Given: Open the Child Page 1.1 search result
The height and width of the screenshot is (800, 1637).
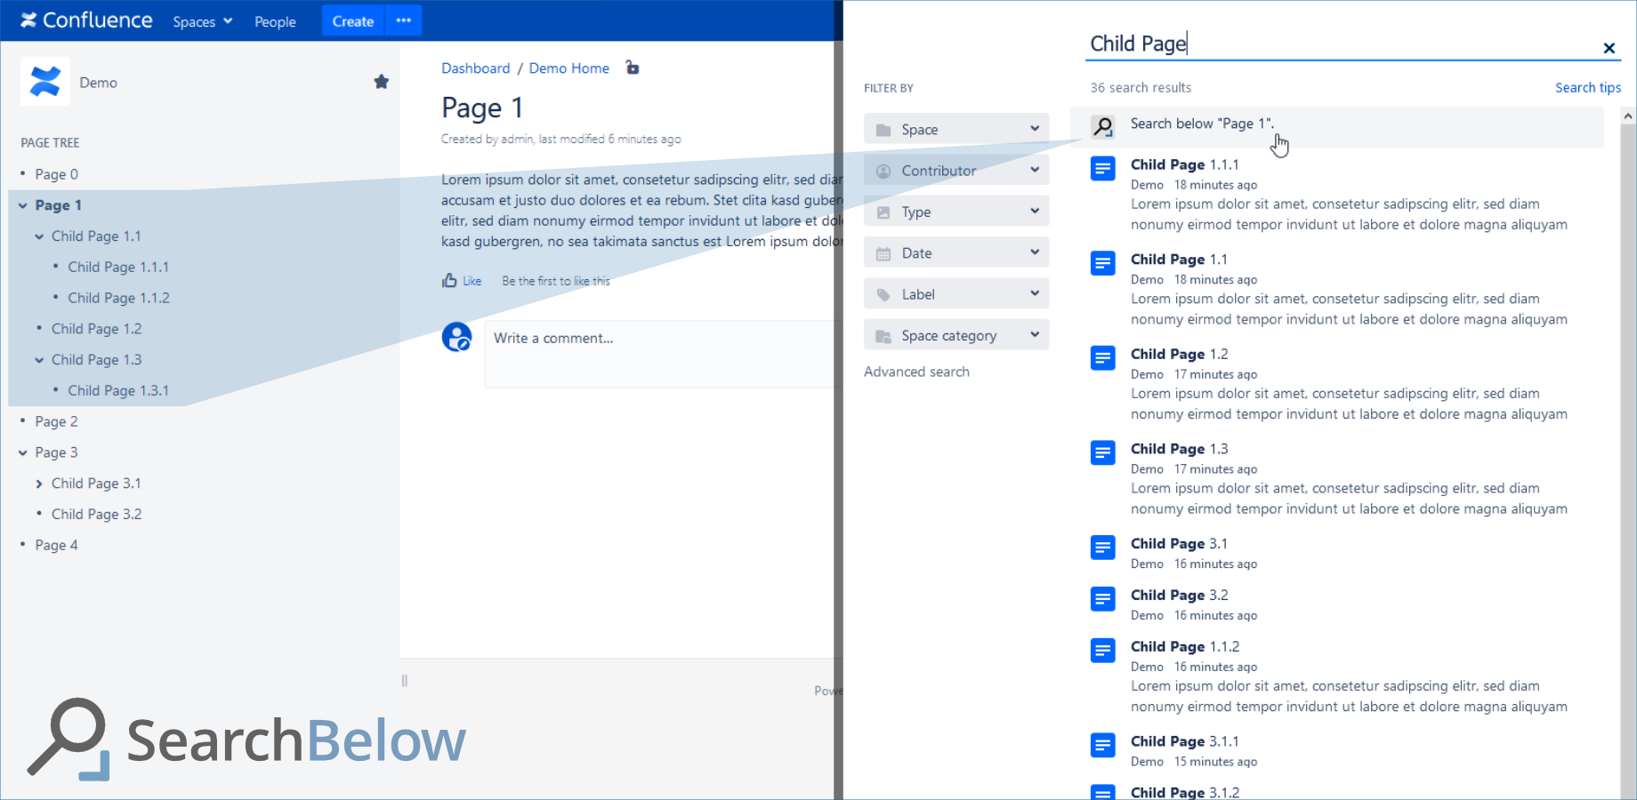Looking at the screenshot, I should (1179, 260).
